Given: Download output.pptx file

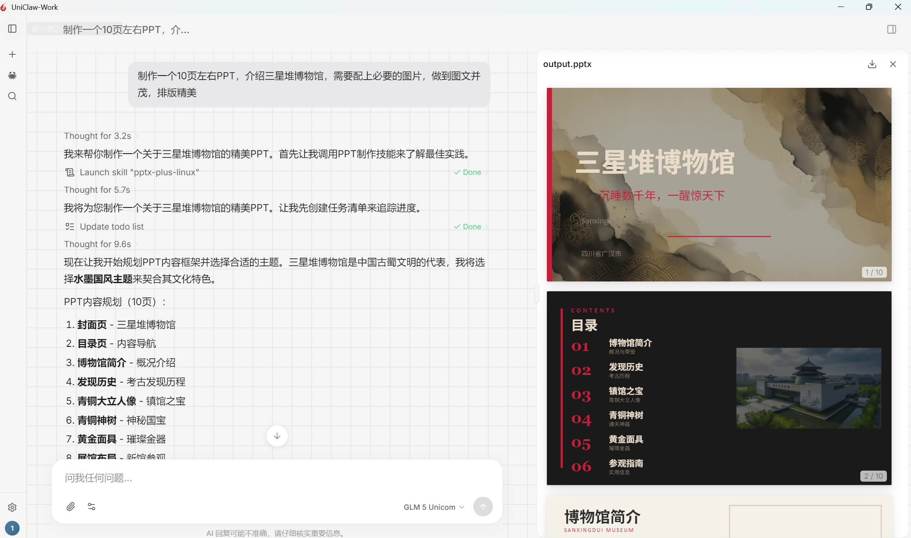Looking at the screenshot, I should 872,64.
